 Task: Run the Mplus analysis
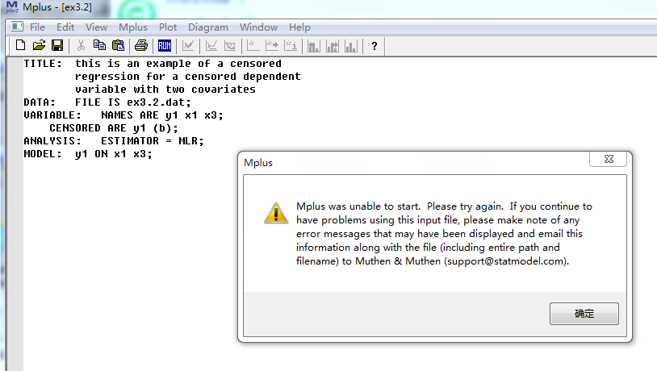[165, 45]
